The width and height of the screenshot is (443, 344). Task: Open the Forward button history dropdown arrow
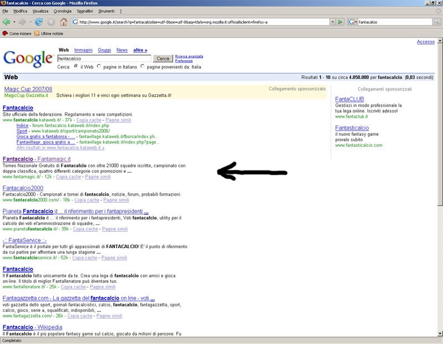[x=30, y=22]
